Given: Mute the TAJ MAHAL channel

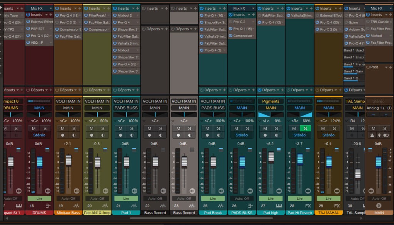Looking at the screenshot, I should tap(322, 129).
